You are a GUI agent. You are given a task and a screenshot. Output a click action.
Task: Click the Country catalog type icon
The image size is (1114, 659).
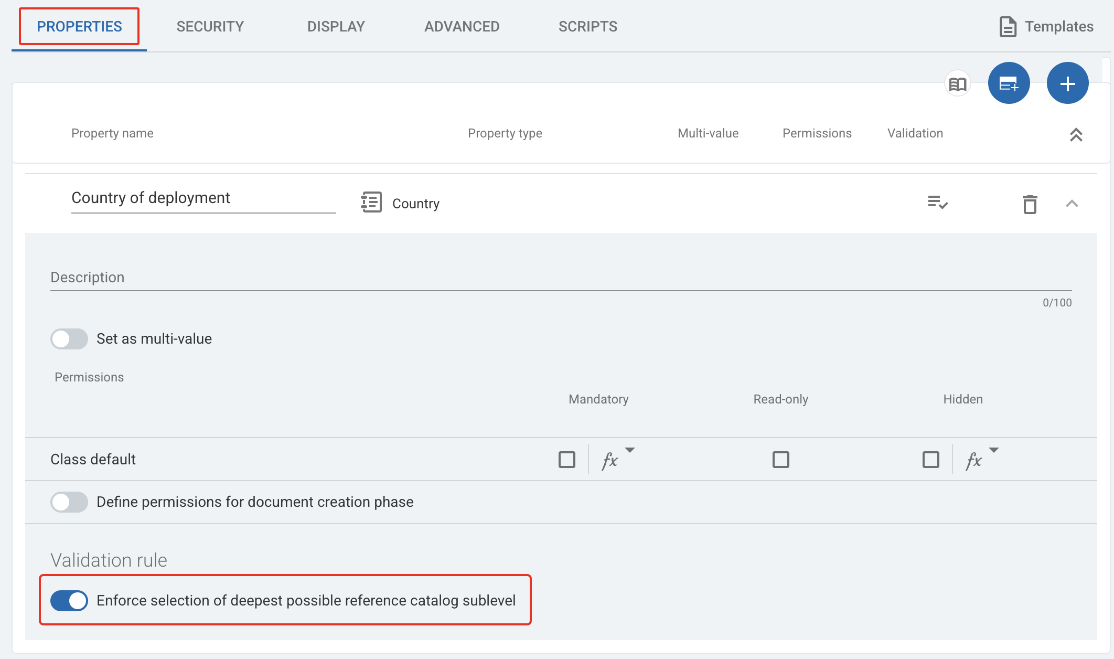click(371, 203)
